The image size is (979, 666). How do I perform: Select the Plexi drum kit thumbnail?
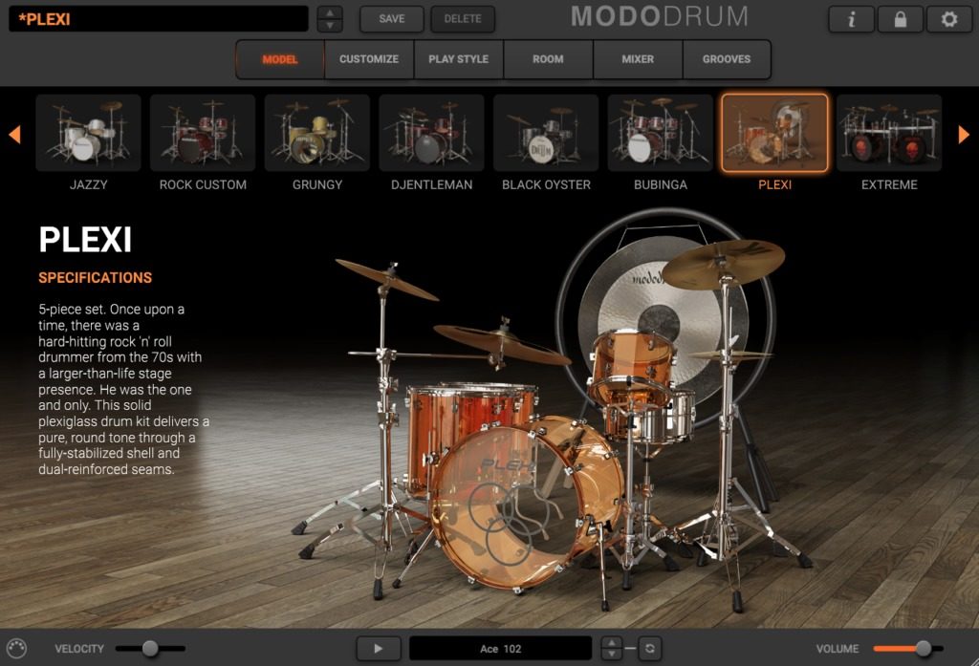click(774, 132)
